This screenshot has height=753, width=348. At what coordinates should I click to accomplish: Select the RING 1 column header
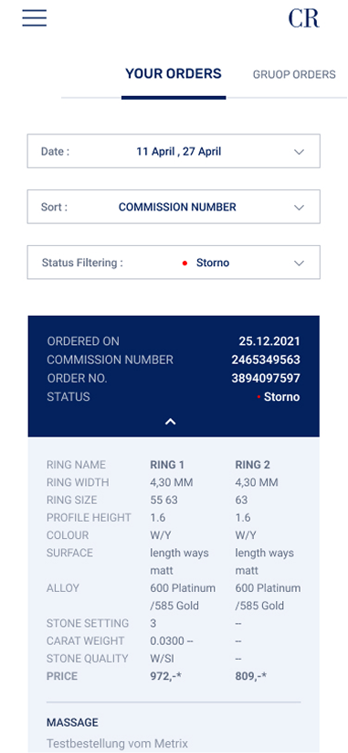click(167, 465)
